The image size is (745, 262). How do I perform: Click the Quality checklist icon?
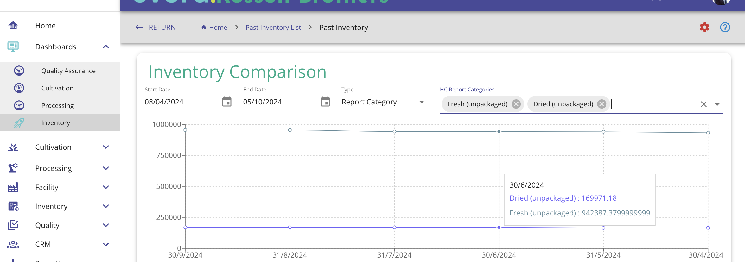coord(13,225)
